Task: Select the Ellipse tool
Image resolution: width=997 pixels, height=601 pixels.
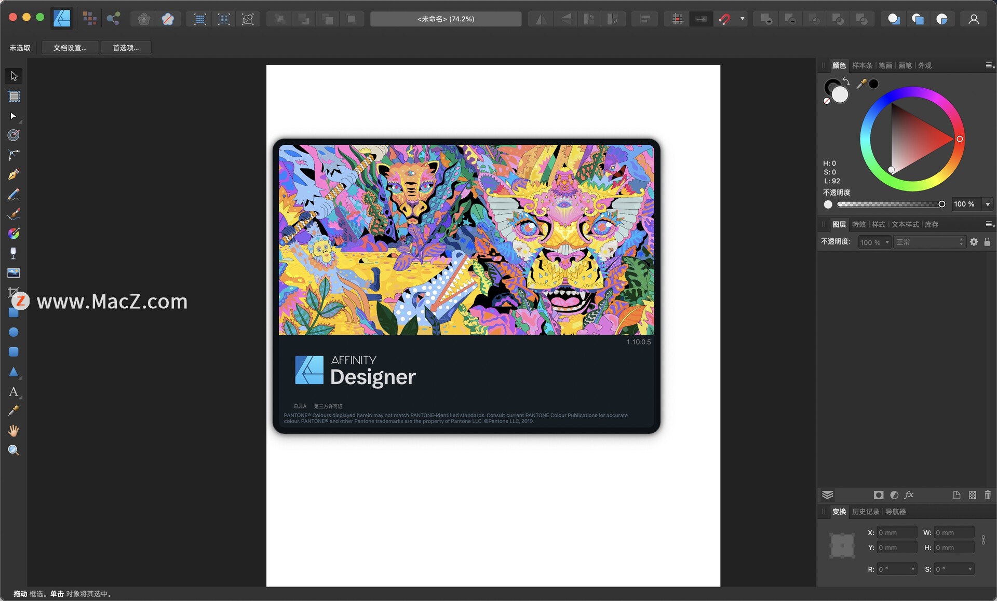Action: point(14,332)
